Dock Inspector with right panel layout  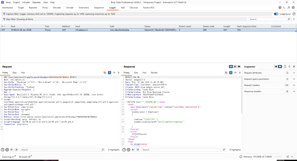[x=280, y=67]
